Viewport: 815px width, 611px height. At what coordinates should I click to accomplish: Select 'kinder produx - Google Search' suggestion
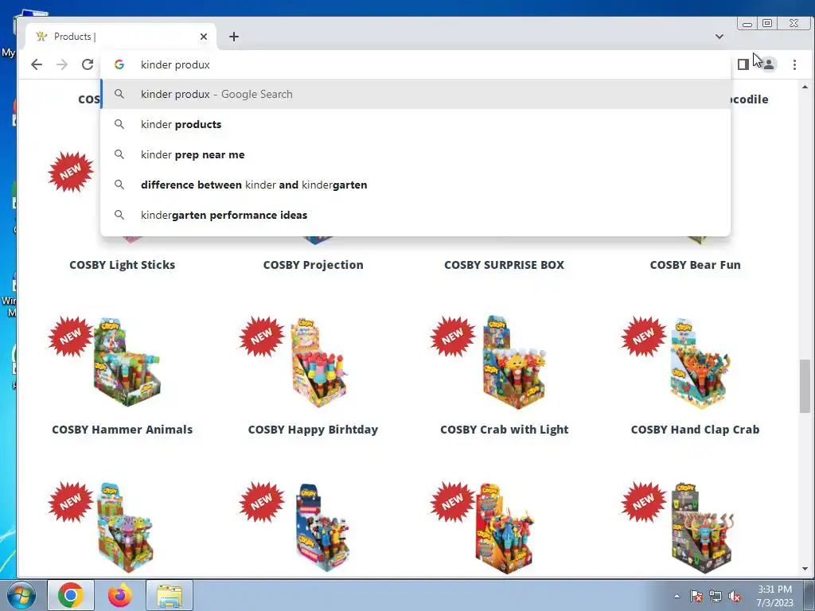click(415, 94)
